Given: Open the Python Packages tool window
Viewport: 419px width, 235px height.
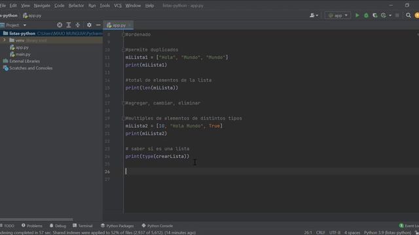Looking at the screenshot, I should point(117,226).
